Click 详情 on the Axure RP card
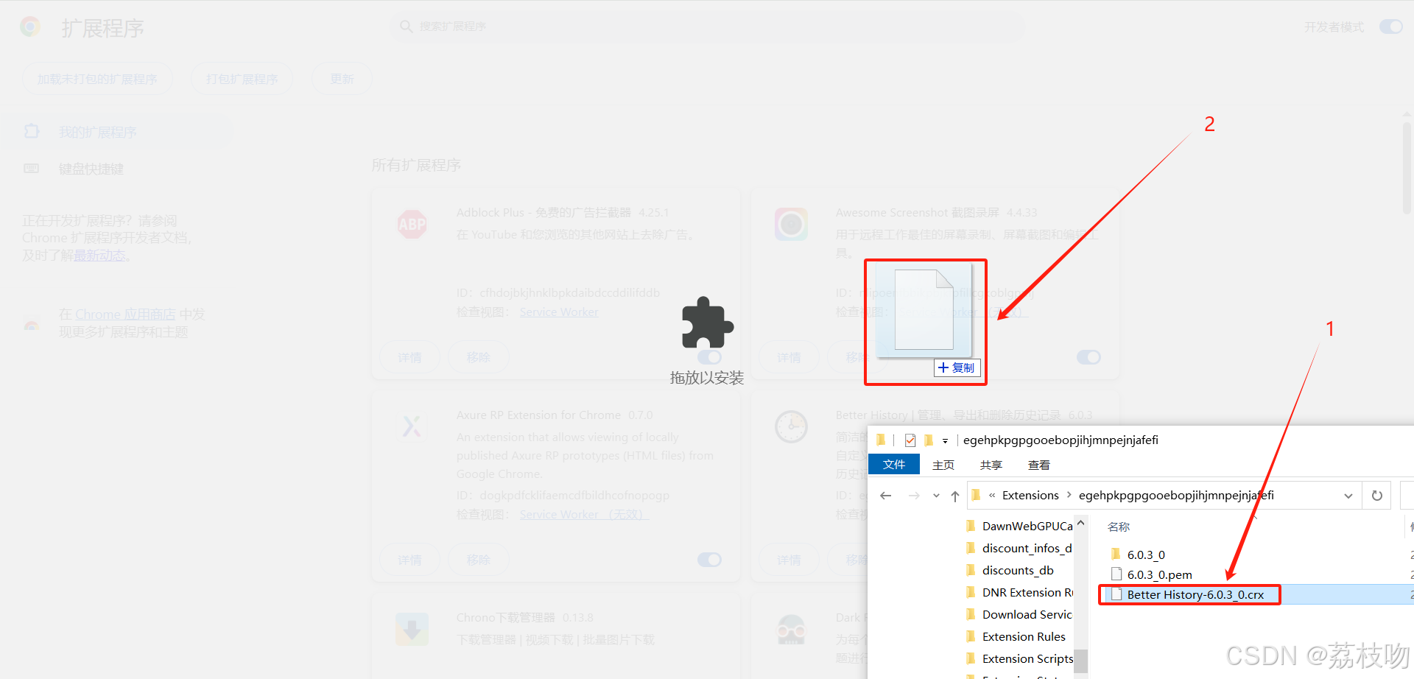1414x679 pixels. click(x=410, y=560)
